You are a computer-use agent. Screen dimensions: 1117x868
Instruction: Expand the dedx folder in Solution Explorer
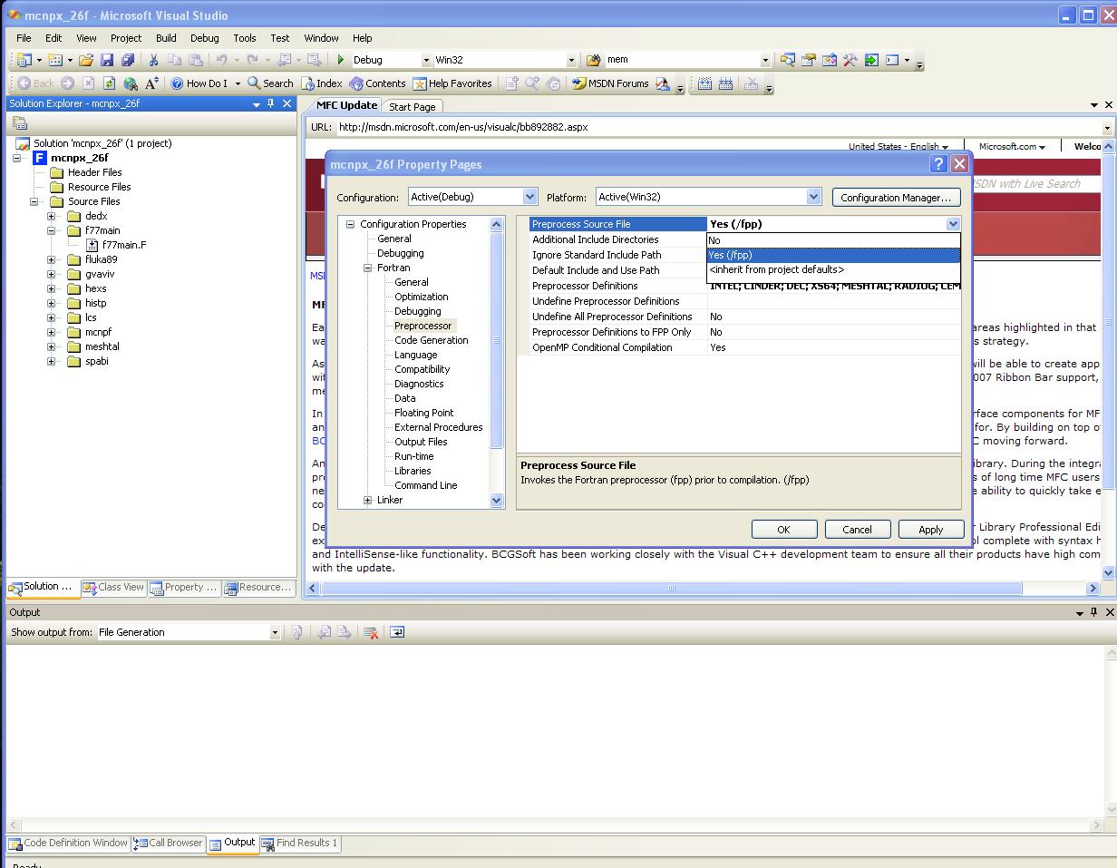tap(52, 216)
